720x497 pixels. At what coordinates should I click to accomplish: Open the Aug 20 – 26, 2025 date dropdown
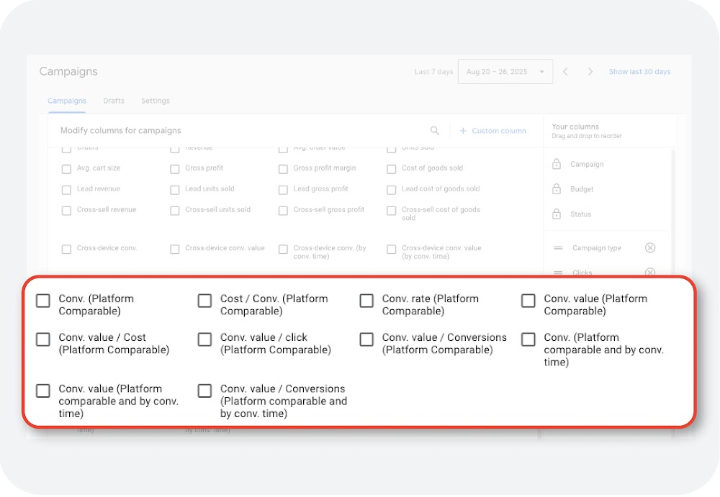[505, 71]
